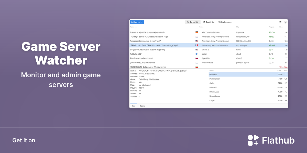
Task: Click the Quake 2 game cell
Action: (205, 50)
